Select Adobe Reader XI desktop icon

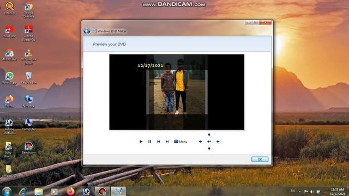[x=28, y=34]
